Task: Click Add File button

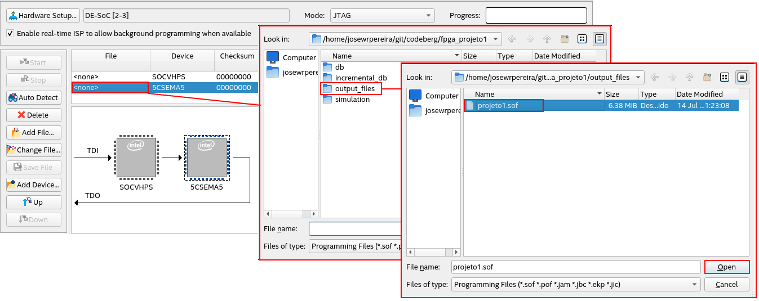Action: pyautogui.click(x=33, y=132)
